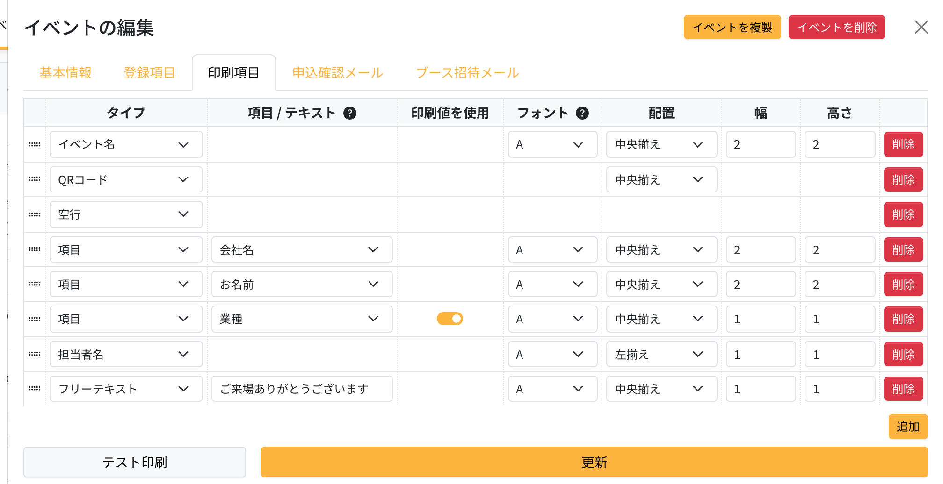Delete the 担当者名 row with 削除
The height and width of the screenshot is (484, 943).
point(903,354)
